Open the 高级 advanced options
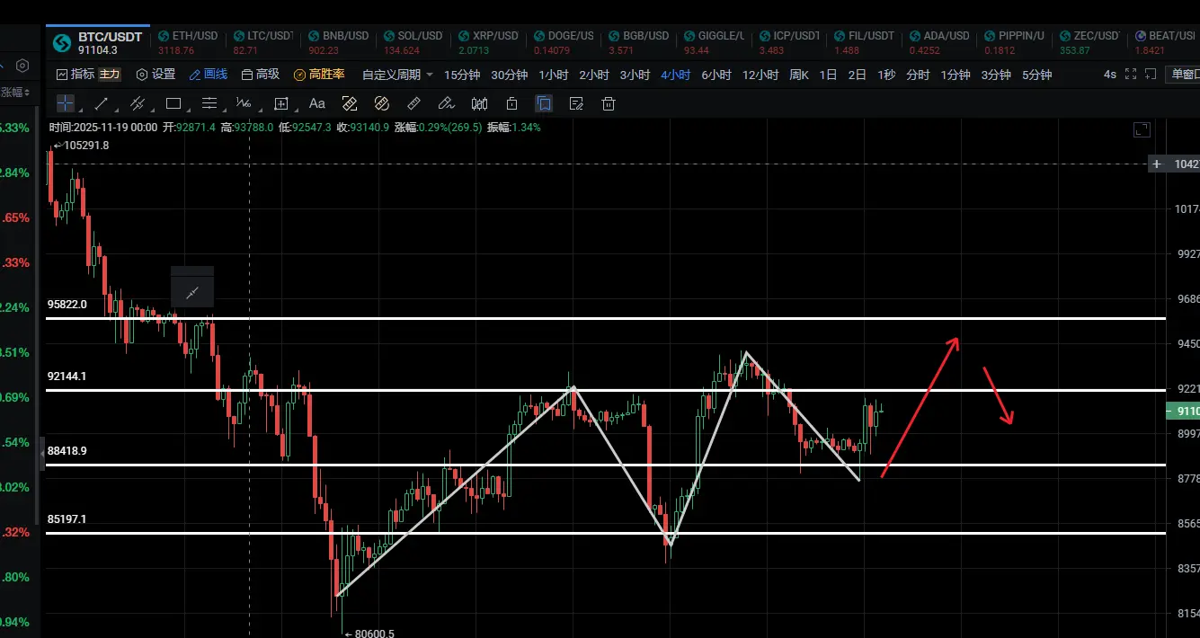The width and height of the screenshot is (1200, 638). click(x=260, y=75)
